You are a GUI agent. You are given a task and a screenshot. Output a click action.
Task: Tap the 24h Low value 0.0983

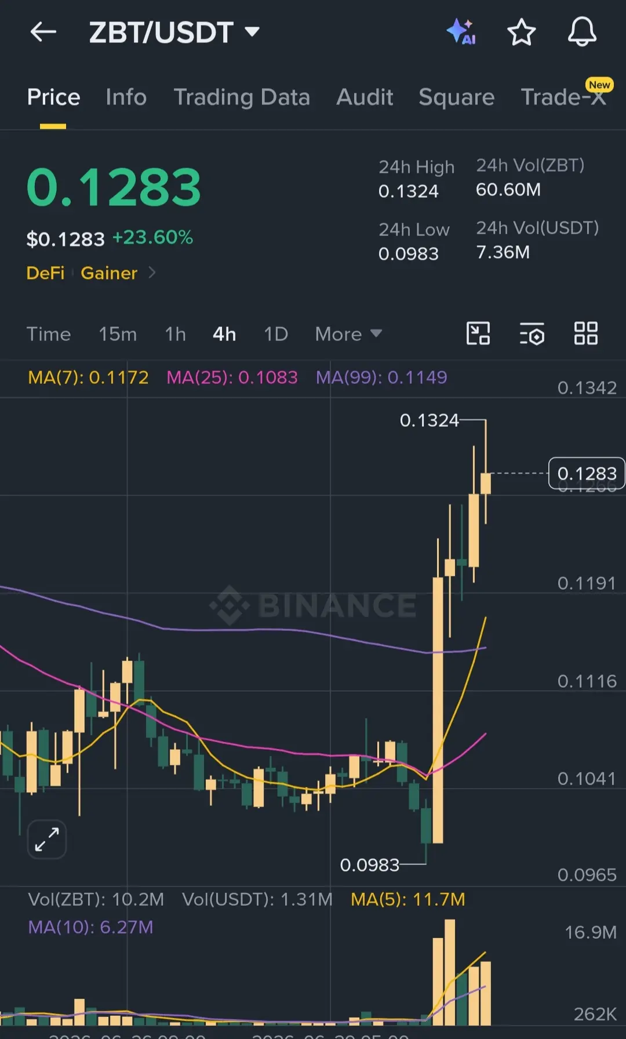[408, 254]
